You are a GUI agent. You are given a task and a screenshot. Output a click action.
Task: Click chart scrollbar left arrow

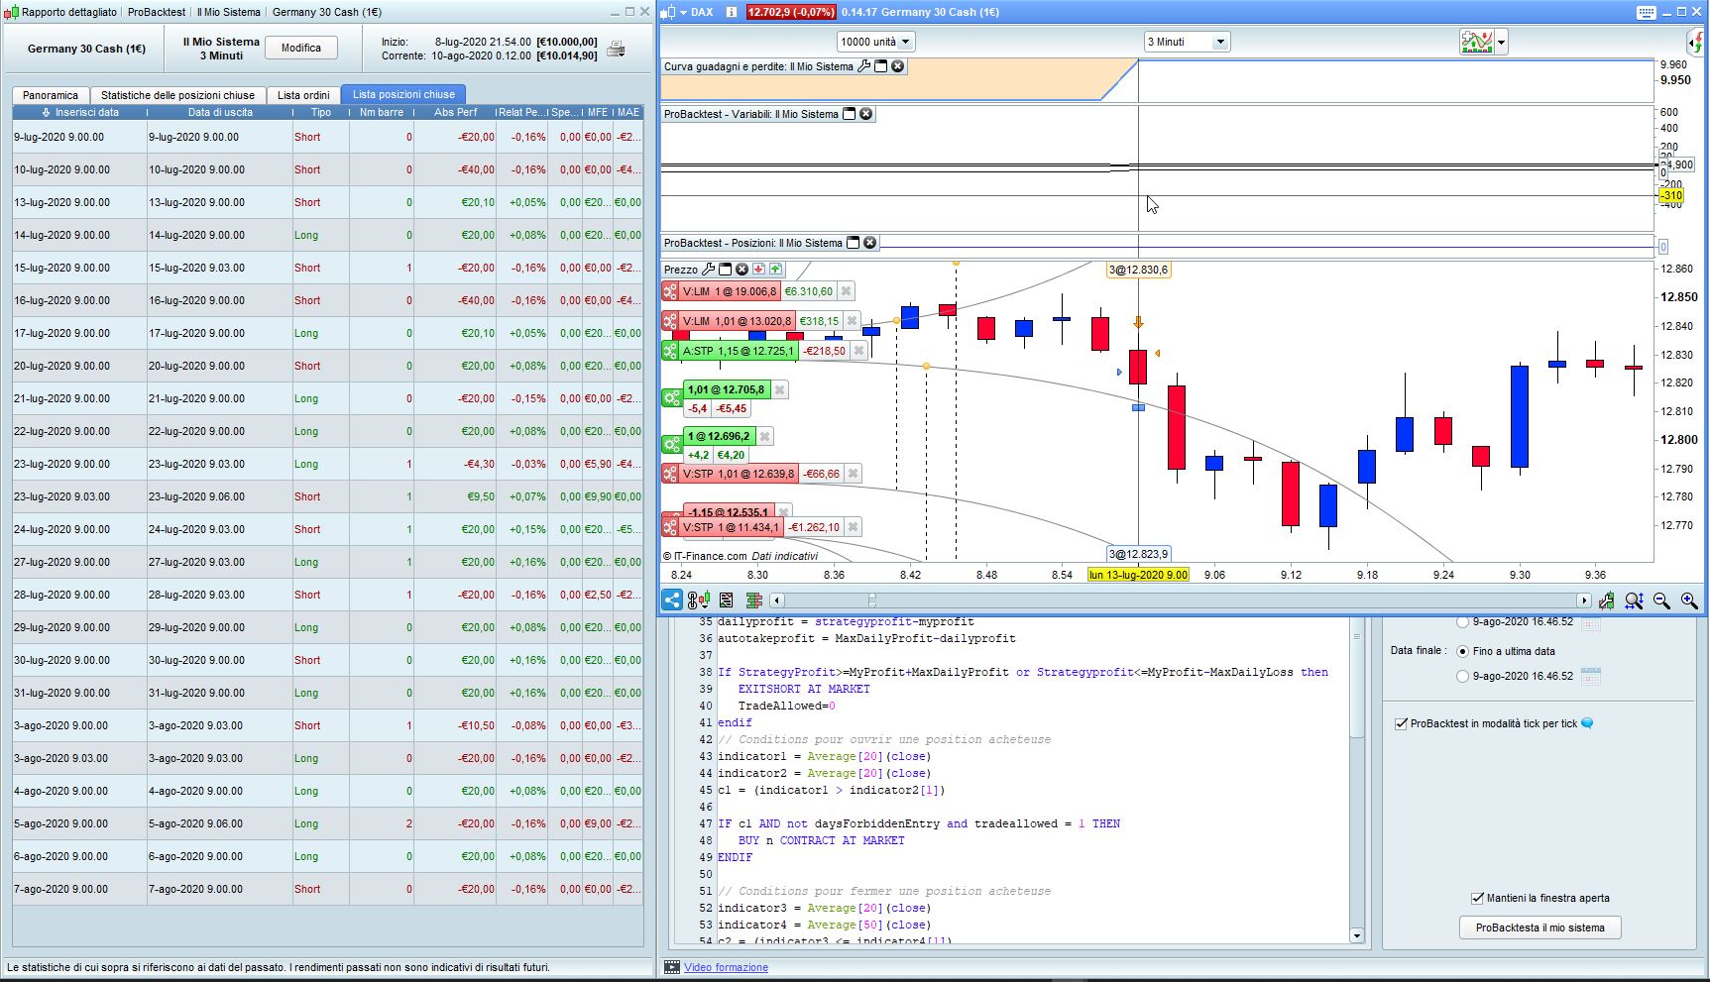click(x=777, y=600)
